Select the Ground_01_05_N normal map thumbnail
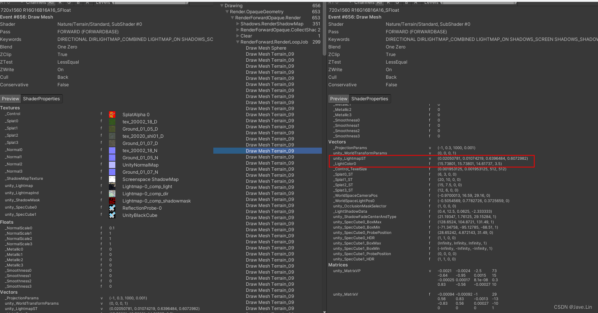 (x=112, y=158)
